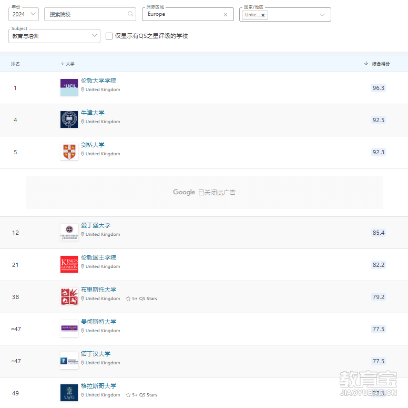Expand the country/region dropdown arrow
This screenshot has width=408, height=408.
click(x=322, y=15)
